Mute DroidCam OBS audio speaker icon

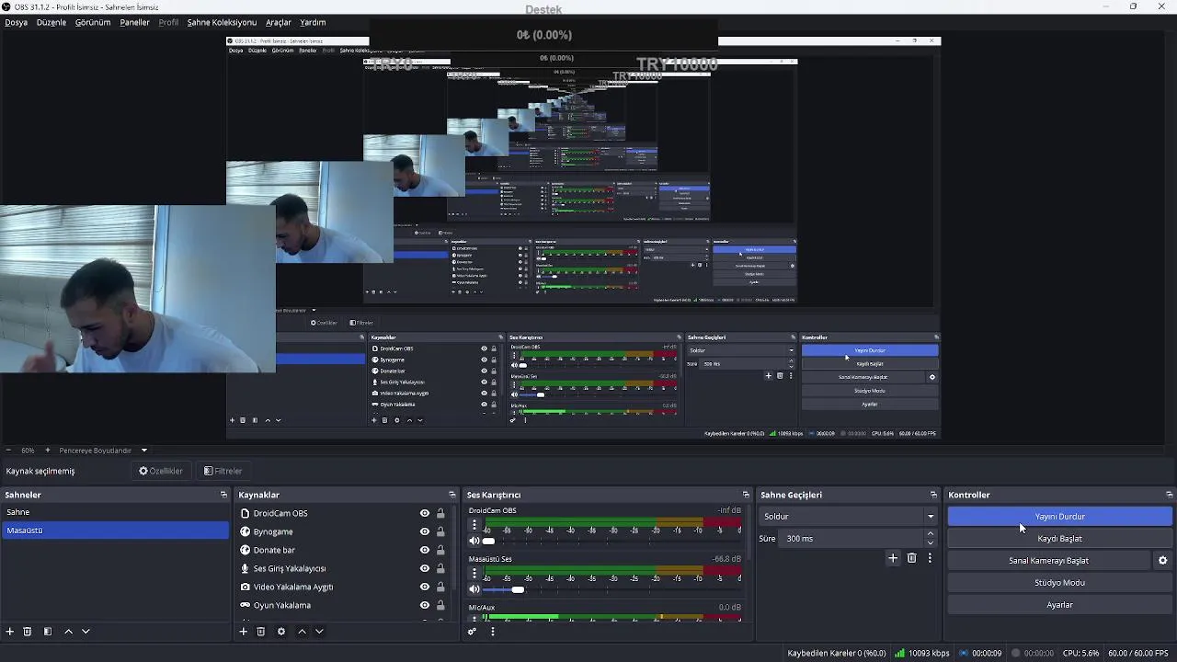click(474, 541)
